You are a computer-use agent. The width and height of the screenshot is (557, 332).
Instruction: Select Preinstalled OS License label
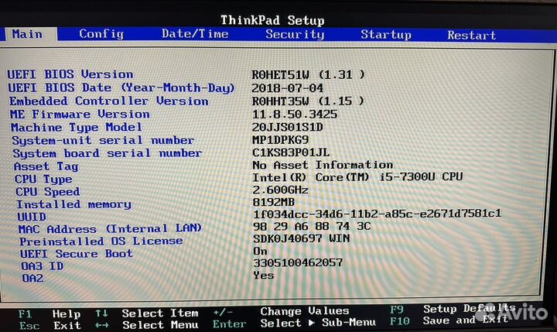tap(101, 241)
